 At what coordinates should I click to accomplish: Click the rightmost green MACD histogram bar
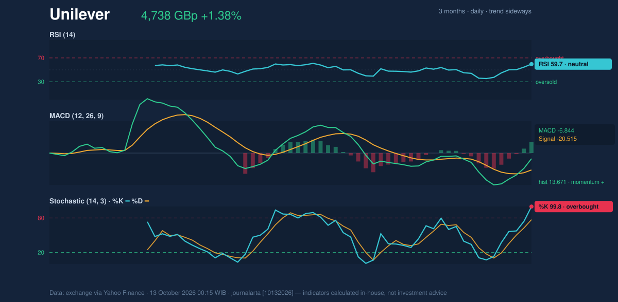click(531, 147)
